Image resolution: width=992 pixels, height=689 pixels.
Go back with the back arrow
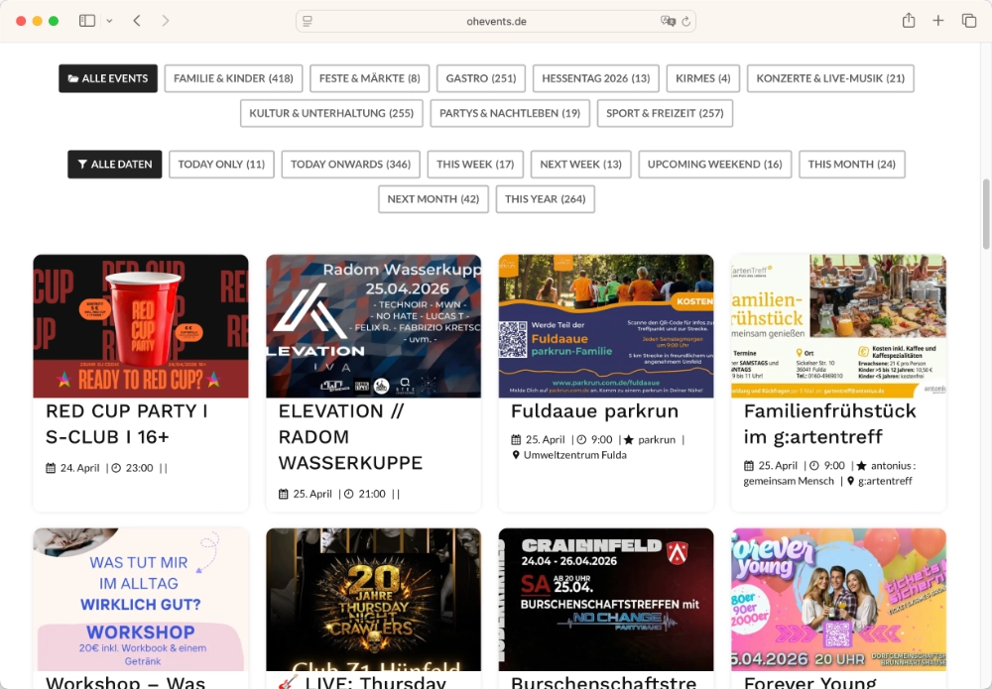pos(137,21)
